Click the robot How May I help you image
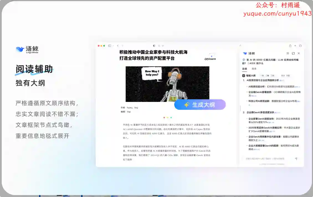Image resolution: width=313 pixels, height=197 pixels. pos(168,84)
